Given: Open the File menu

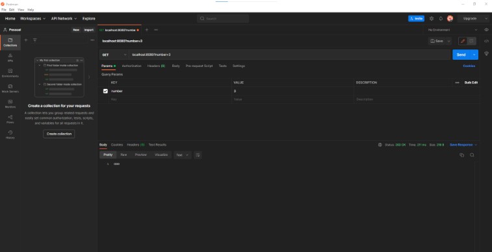Looking at the screenshot, I should click(x=4, y=10).
